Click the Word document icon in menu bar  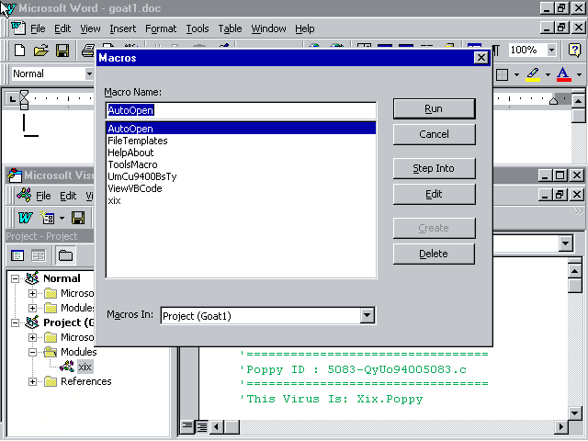17,28
